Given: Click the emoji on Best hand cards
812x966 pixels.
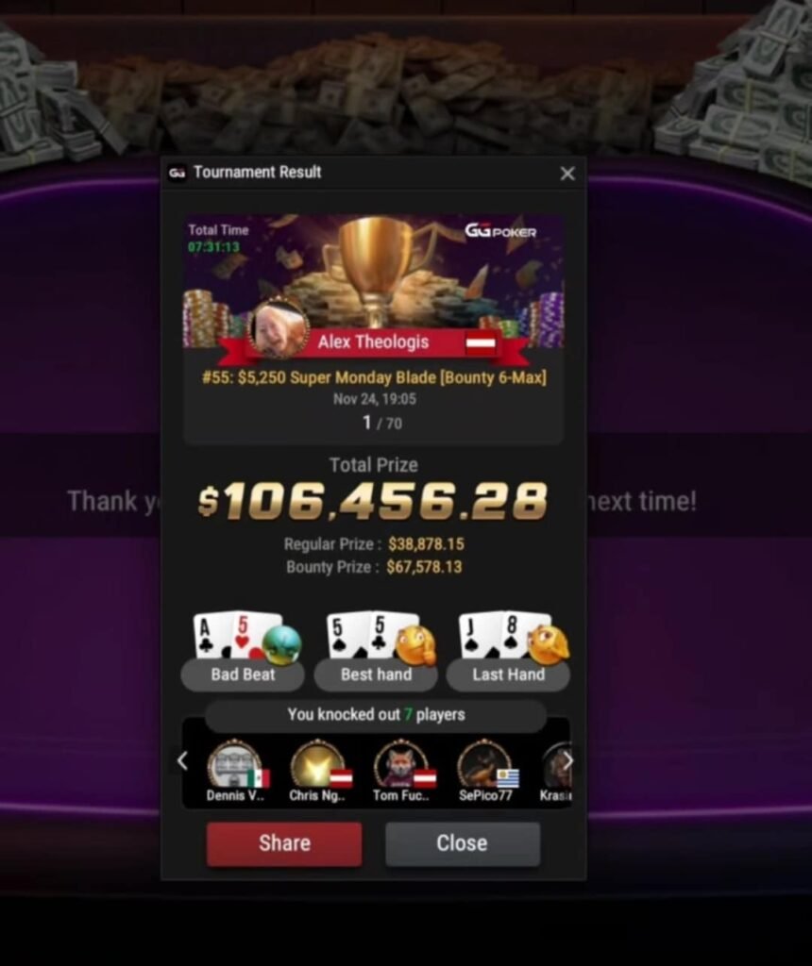Looking at the screenshot, I should (415, 645).
